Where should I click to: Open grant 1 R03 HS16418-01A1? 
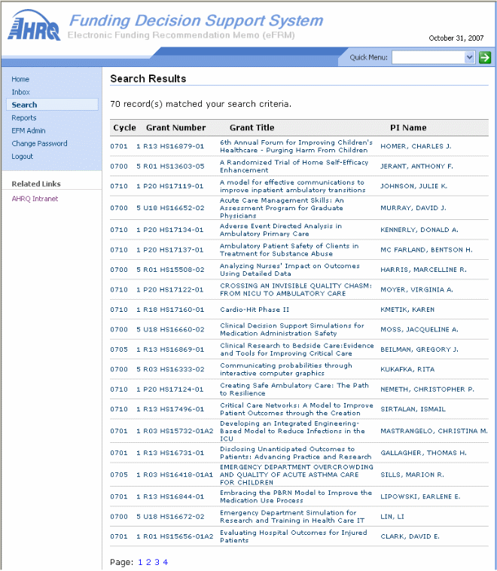[x=175, y=475]
